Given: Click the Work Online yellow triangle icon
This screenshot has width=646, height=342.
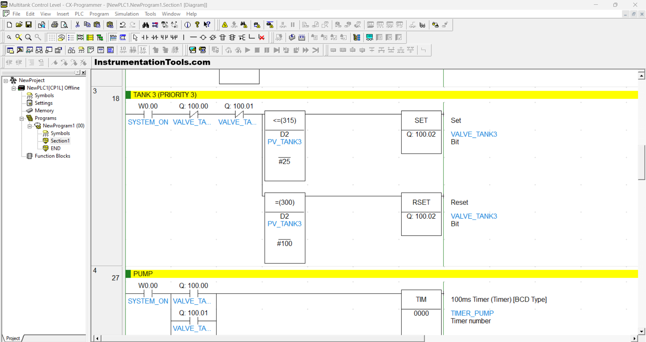Looking at the screenshot, I should 225,25.
